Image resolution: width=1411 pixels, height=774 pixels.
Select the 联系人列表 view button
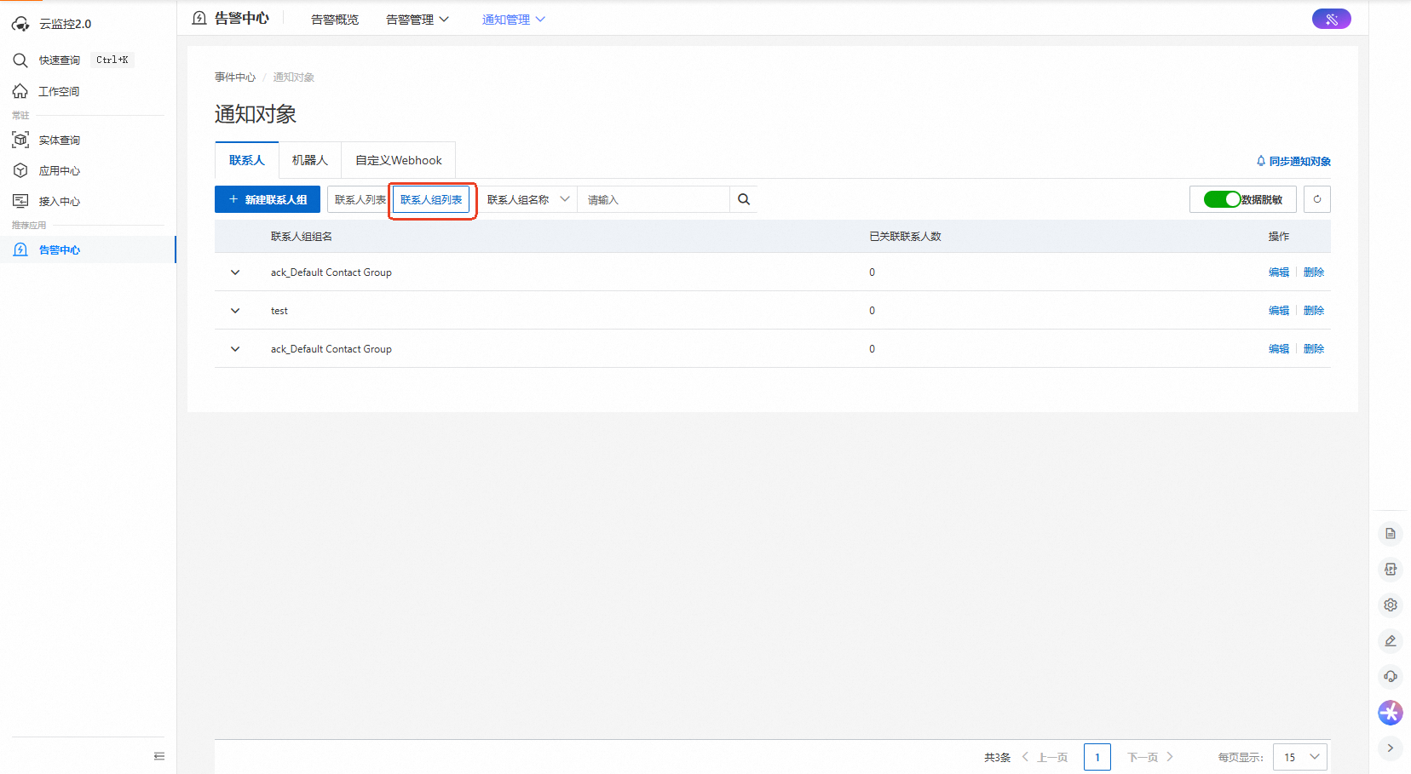coord(360,199)
